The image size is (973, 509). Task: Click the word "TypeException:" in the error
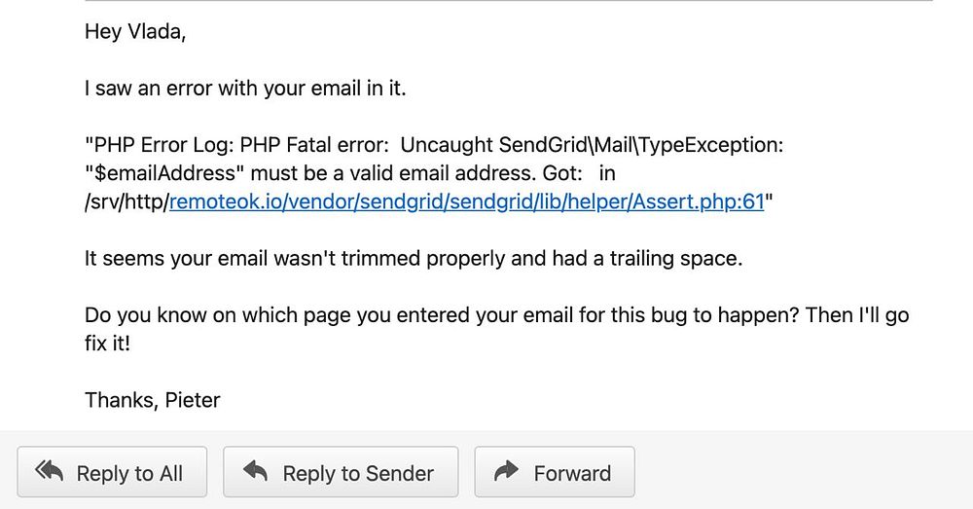point(711,145)
